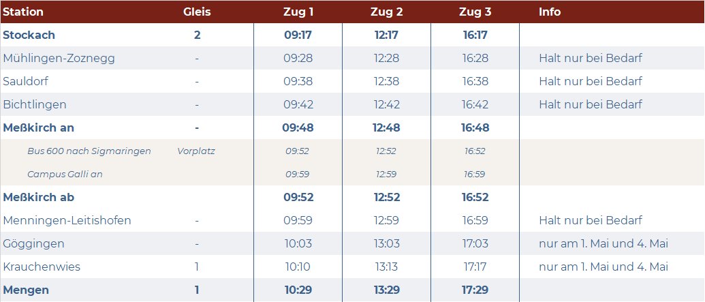This screenshot has width=705, height=302.
Task: Select Meßkirch ab Zug 1 time 09:52
Action: point(298,198)
